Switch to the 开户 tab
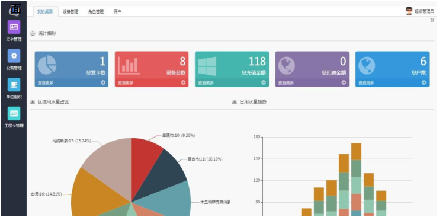 point(117,12)
